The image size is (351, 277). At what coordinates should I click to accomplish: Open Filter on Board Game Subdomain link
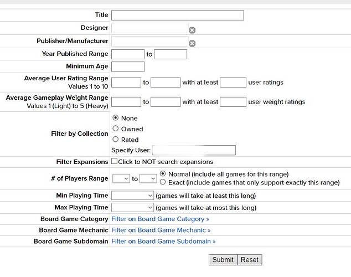tap(163, 241)
